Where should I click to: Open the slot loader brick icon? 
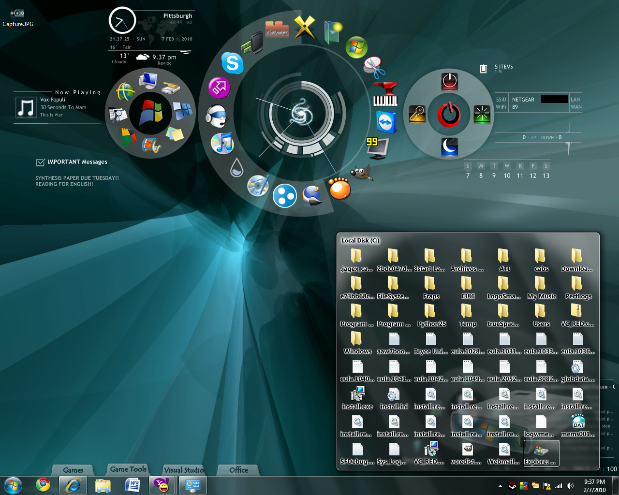(x=277, y=29)
